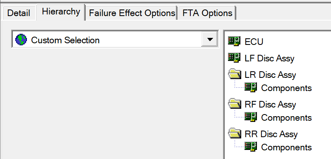The width and height of the screenshot is (331, 159).
Task: Go to the FTA Options tab
Action: (x=207, y=13)
